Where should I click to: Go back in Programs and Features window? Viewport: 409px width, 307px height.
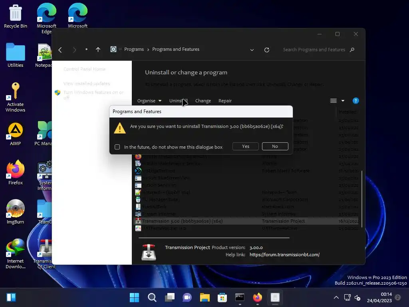[x=60, y=50]
